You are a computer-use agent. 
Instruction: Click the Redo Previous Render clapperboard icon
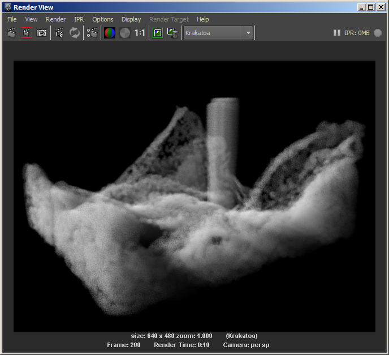tap(11, 33)
